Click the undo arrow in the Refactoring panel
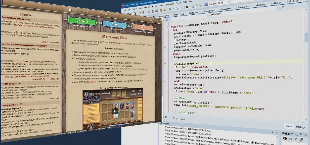The image size is (310, 145). 290,139
